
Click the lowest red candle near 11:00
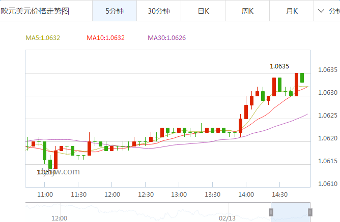click(55, 160)
